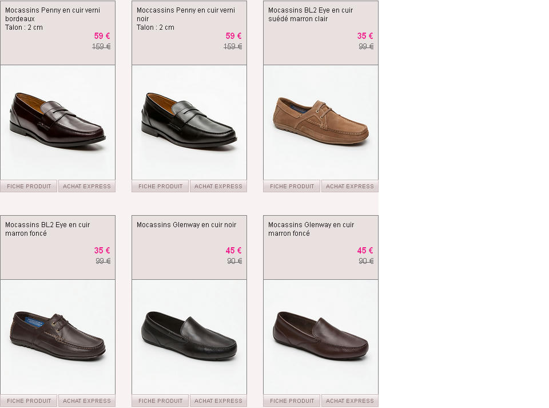This screenshot has width=549, height=408.
Task: Click Achat Express for dark brown Glenway moccasins
Action: [350, 401]
